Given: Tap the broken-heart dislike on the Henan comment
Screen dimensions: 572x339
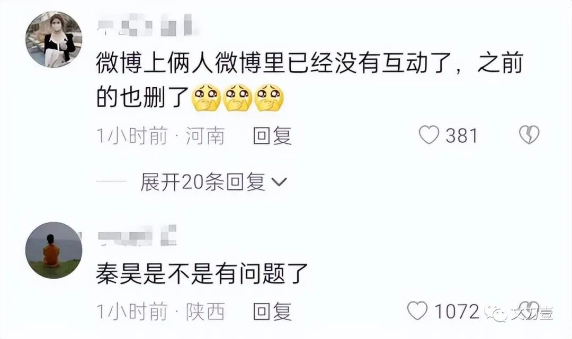Looking at the screenshot, I should (529, 135).
